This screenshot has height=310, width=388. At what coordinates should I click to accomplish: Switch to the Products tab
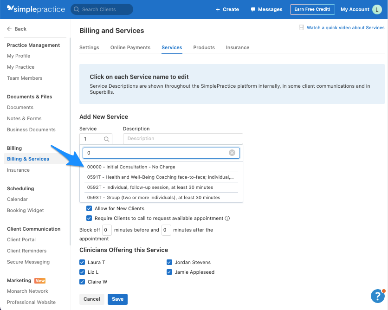click(x=204, y=47)
